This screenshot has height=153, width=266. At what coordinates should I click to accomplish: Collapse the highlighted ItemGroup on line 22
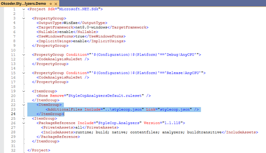click(x=24, y=105)
